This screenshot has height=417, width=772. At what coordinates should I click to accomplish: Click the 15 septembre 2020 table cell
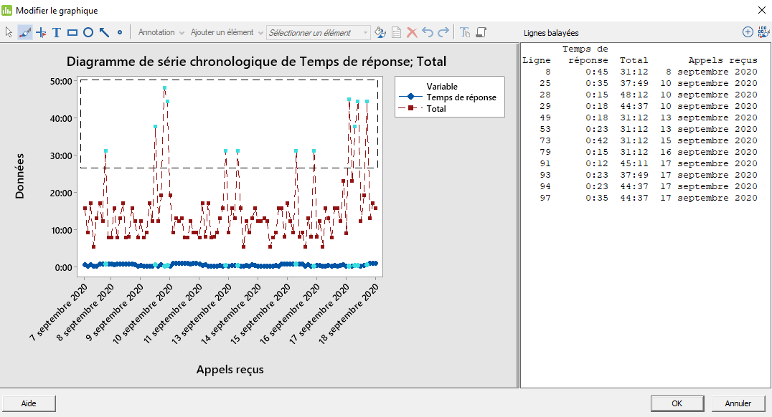coord(708,140)
